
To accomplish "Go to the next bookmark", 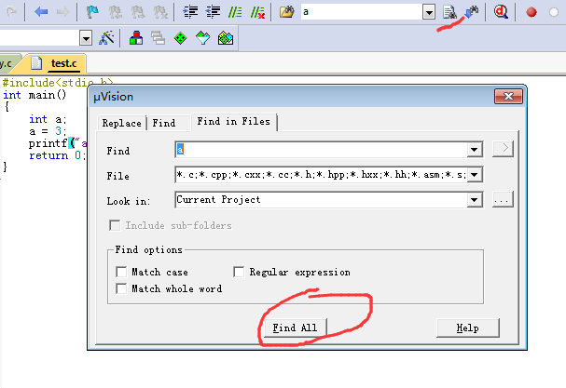I will click(x=138, y=12).
